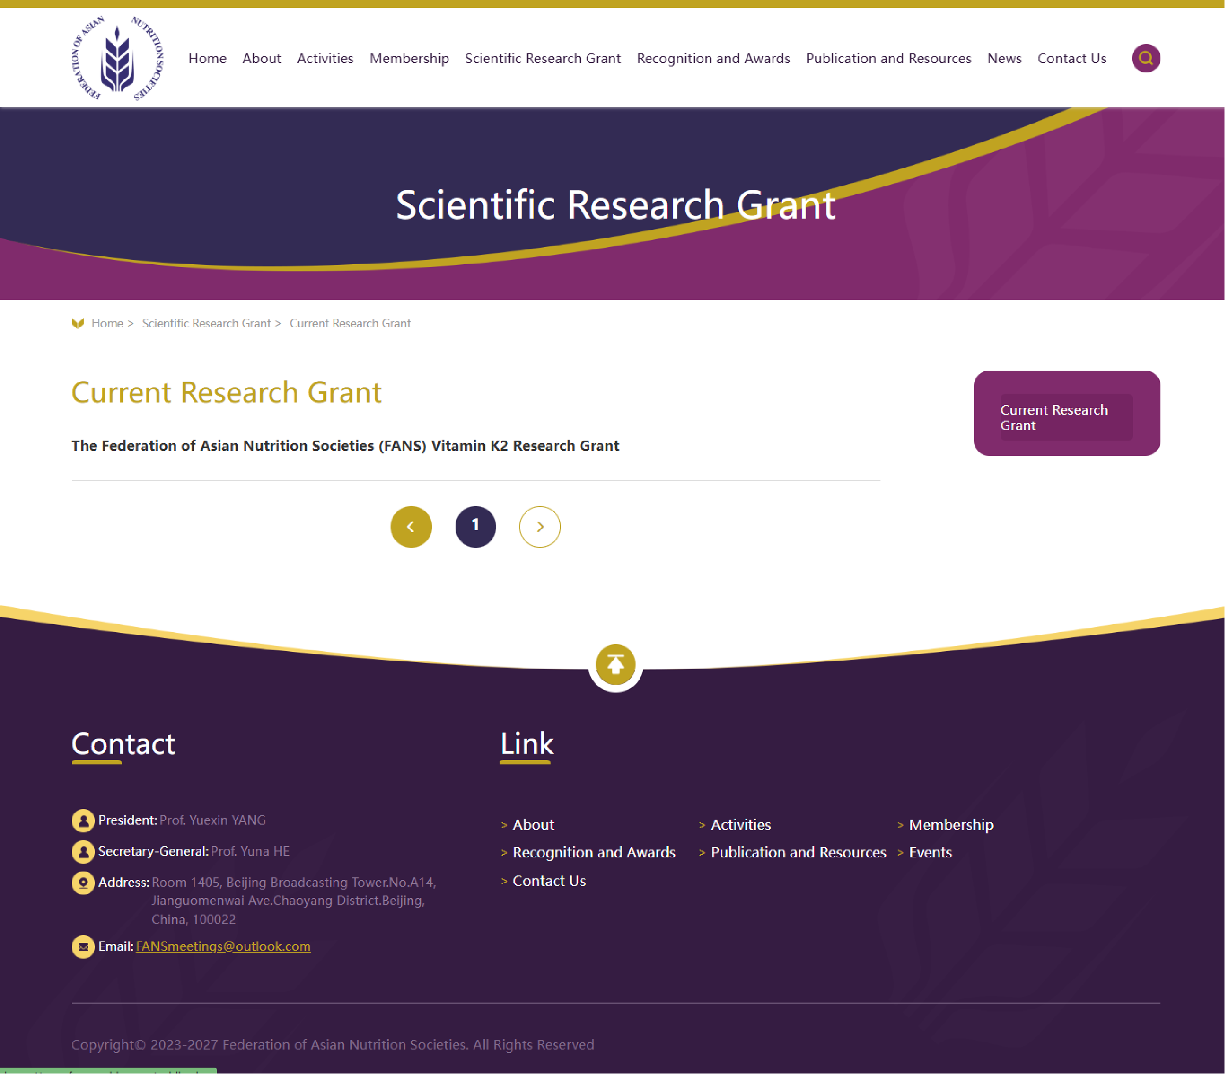Open Publication and Resources in top navigation
Viewport: 1225px width, 1074px height.
click(x=889, y=58)
